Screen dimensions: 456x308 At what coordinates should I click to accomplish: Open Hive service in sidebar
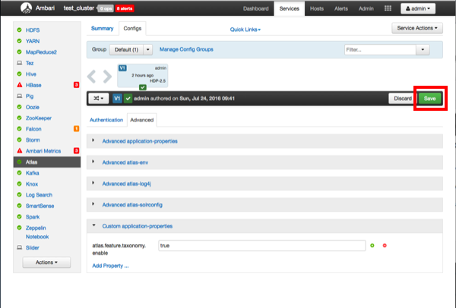point(31,74)
